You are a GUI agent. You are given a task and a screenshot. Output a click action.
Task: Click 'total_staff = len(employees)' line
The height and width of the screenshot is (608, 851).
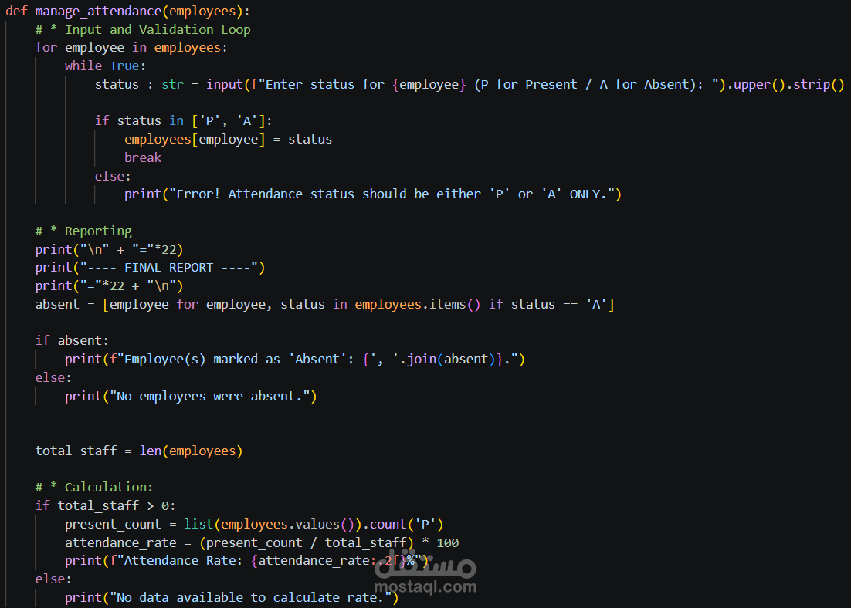tap(139, 451)
